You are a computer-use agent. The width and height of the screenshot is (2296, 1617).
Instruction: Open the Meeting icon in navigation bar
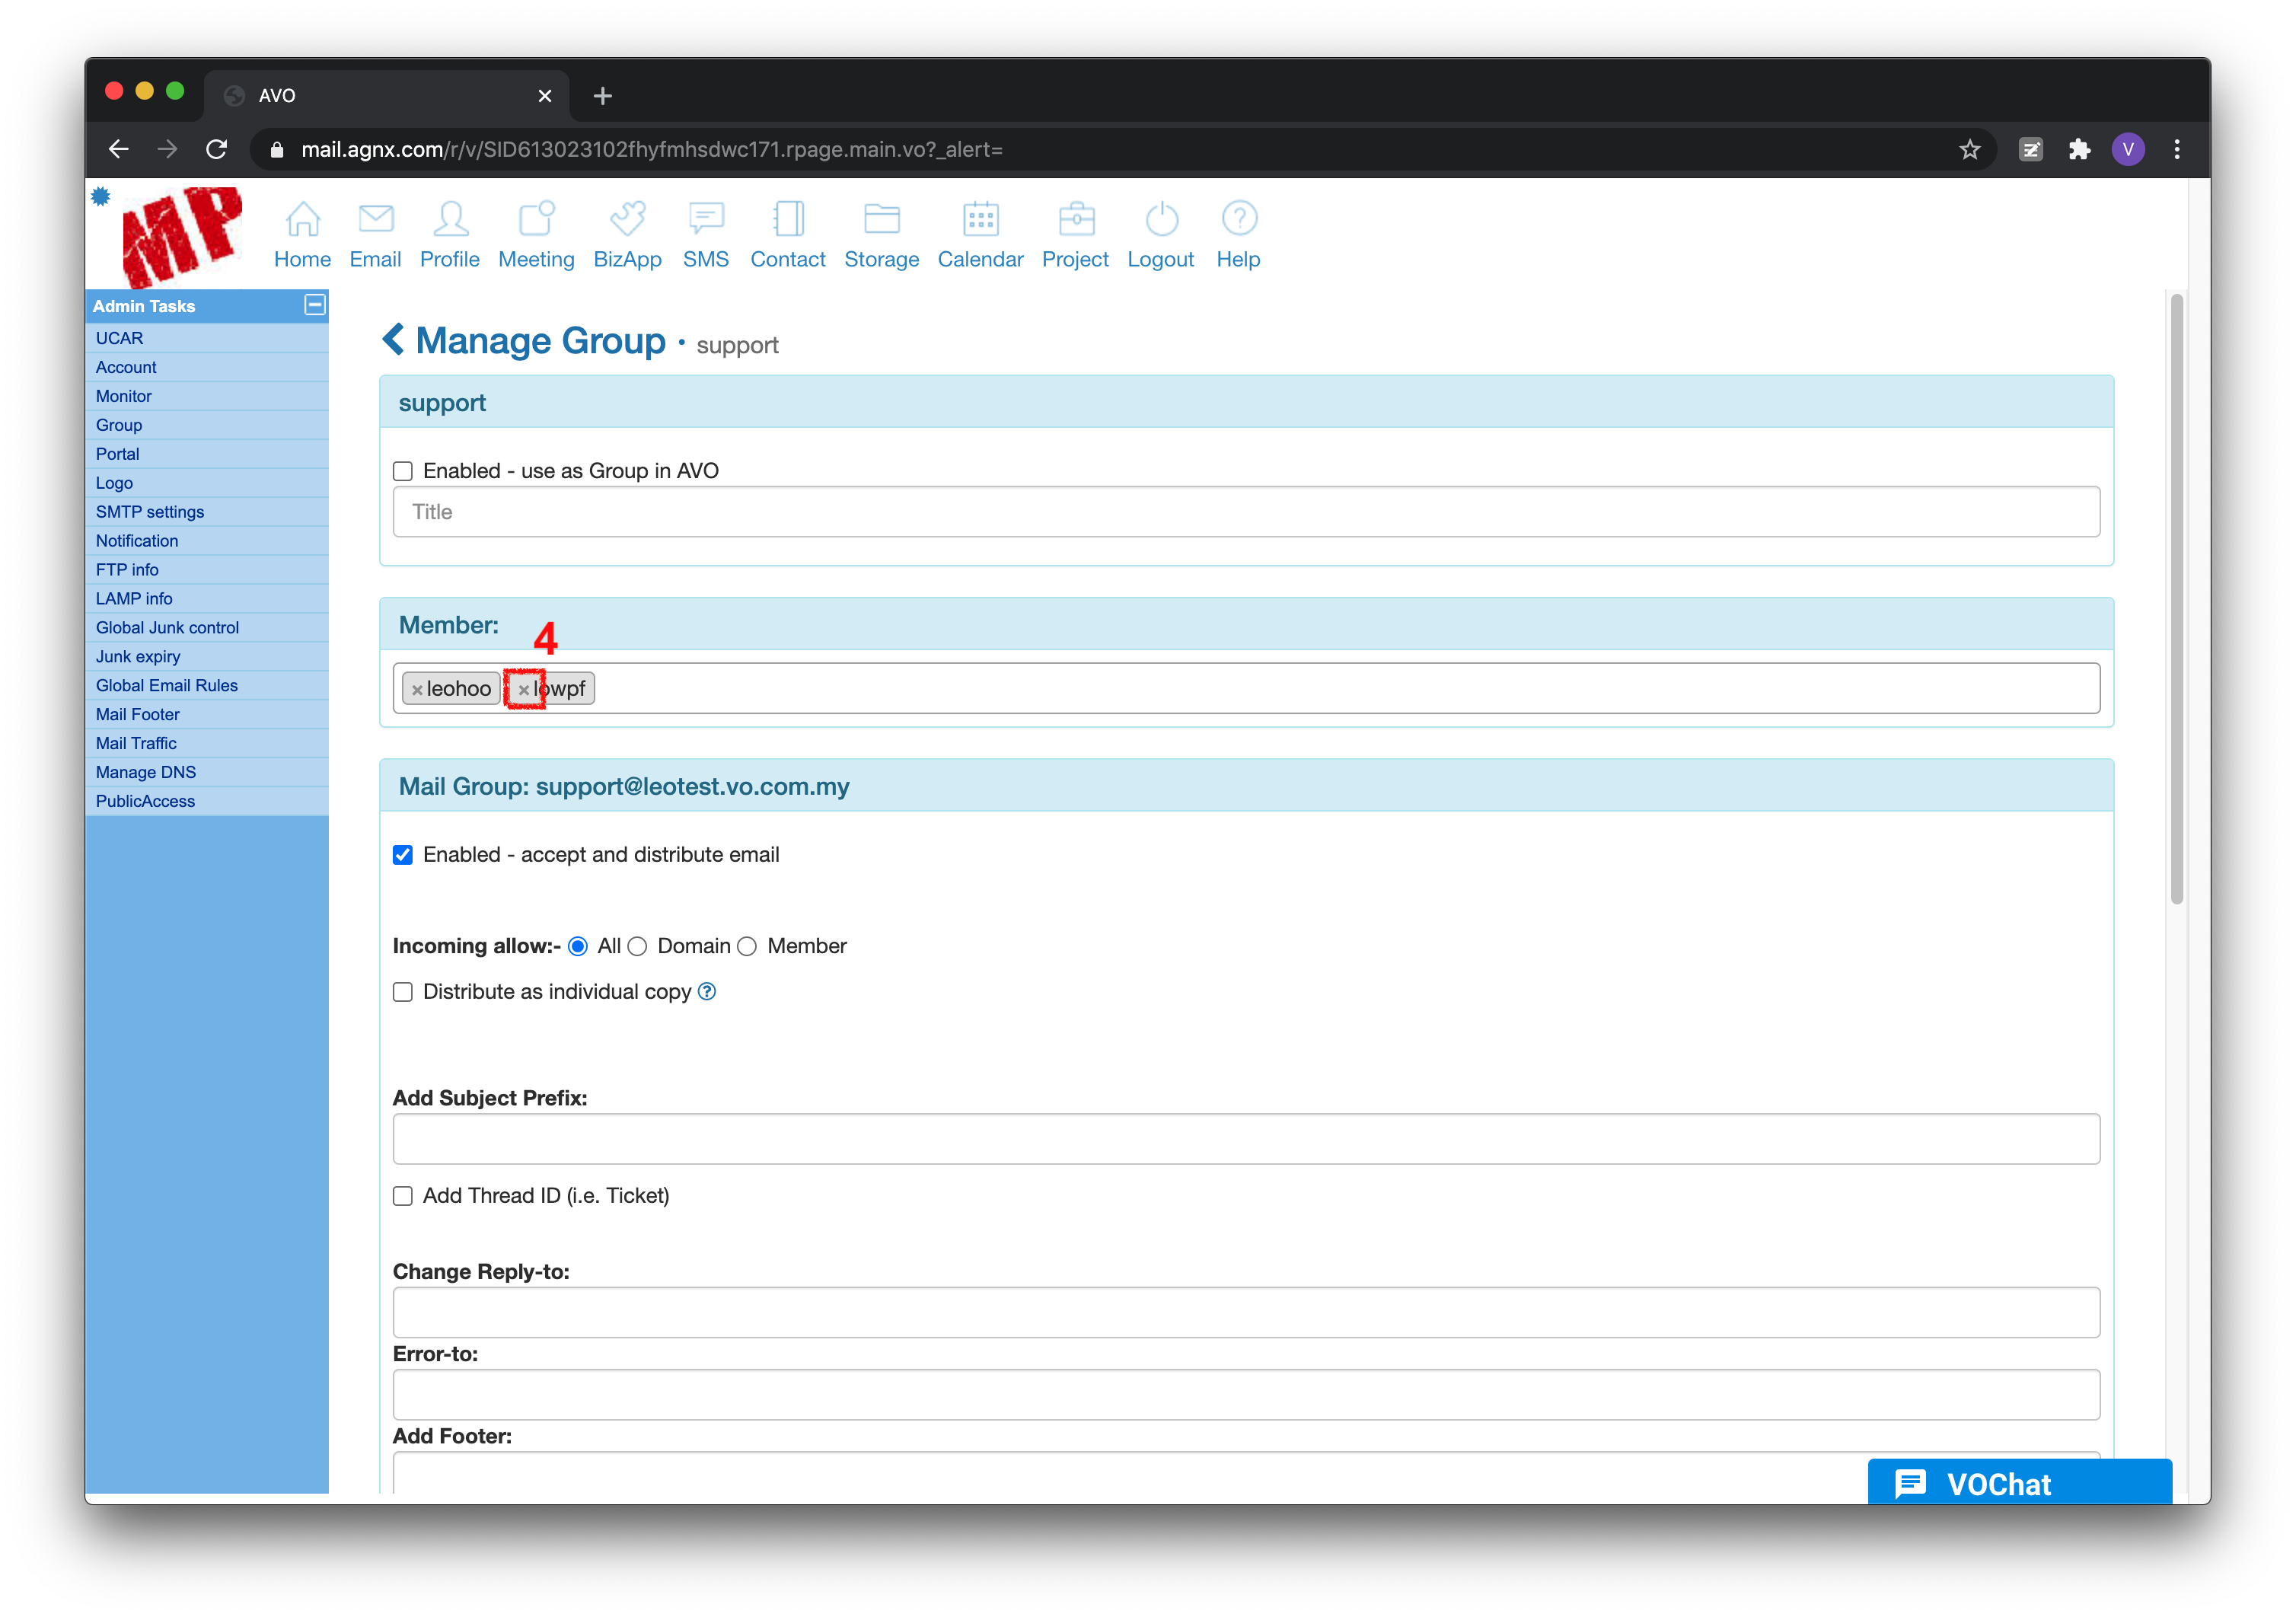tap(536, 219)
